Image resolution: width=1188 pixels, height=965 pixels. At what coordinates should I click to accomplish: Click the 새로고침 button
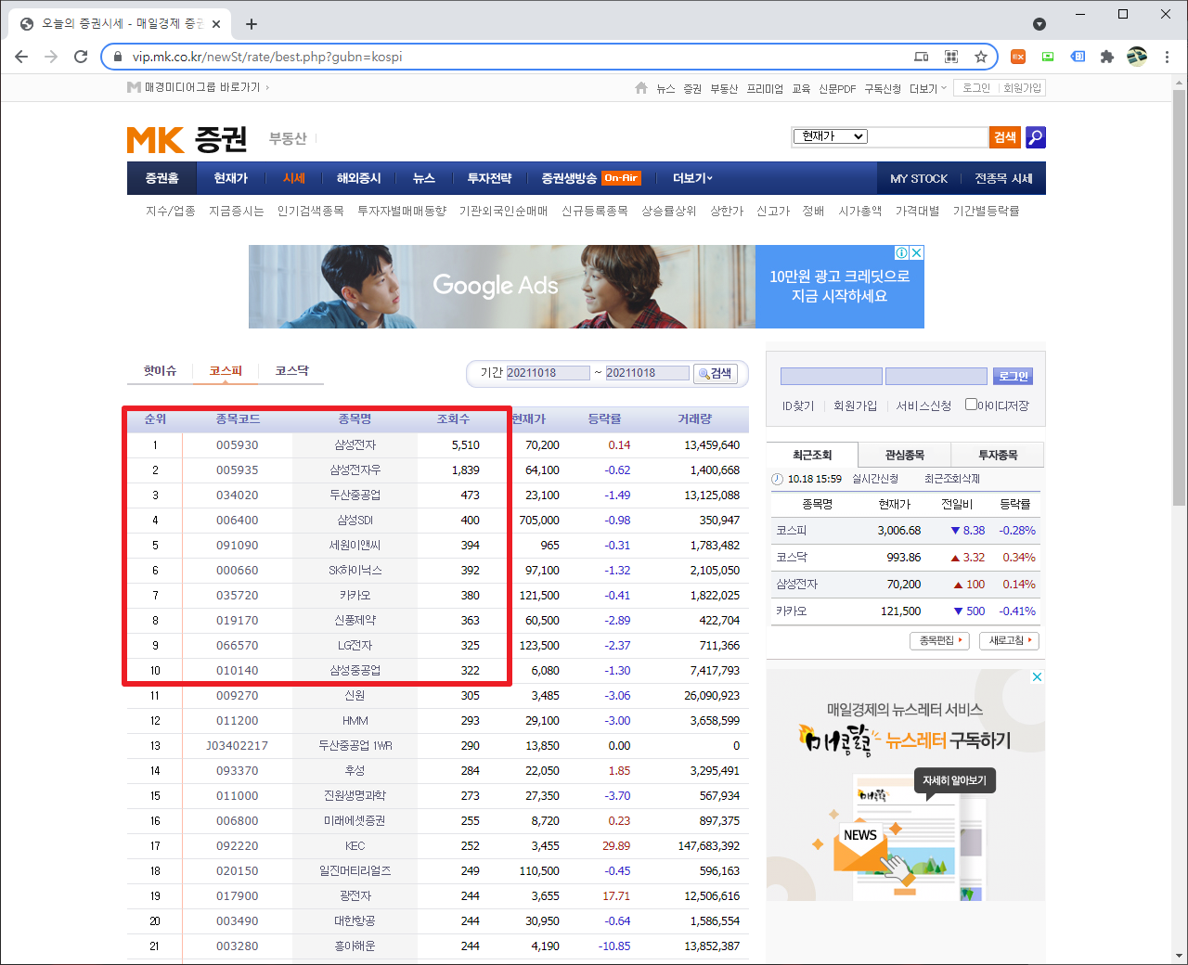click(1009, 640)
